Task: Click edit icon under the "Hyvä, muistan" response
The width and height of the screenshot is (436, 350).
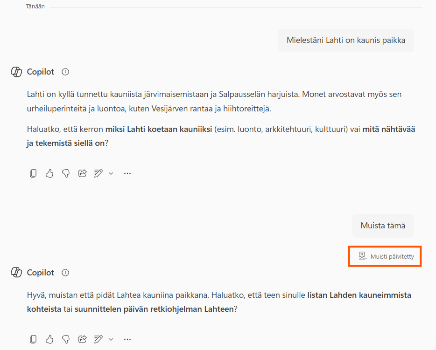Action: pyautogui.click(x=98, y=339)
